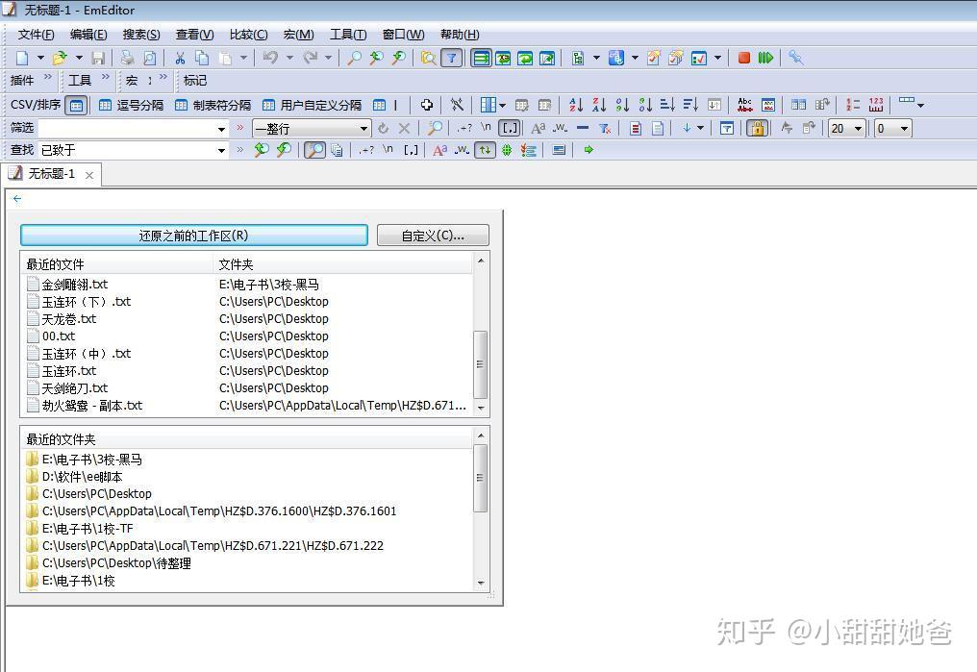Open the 搜索(S) menu
977x672 pixels.
point(141,35)
